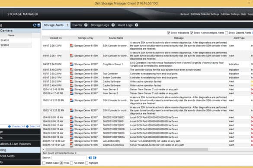Click storage array icon in New Server 2 row
The height and width of the screenshot is (168, 253).
[72, 93]
